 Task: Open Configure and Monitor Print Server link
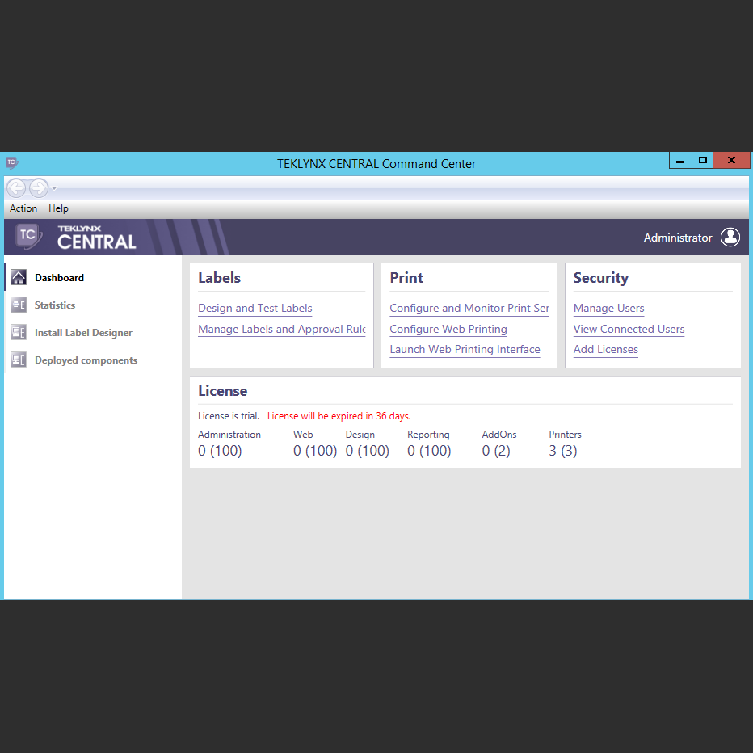click(x=469, y=309)
